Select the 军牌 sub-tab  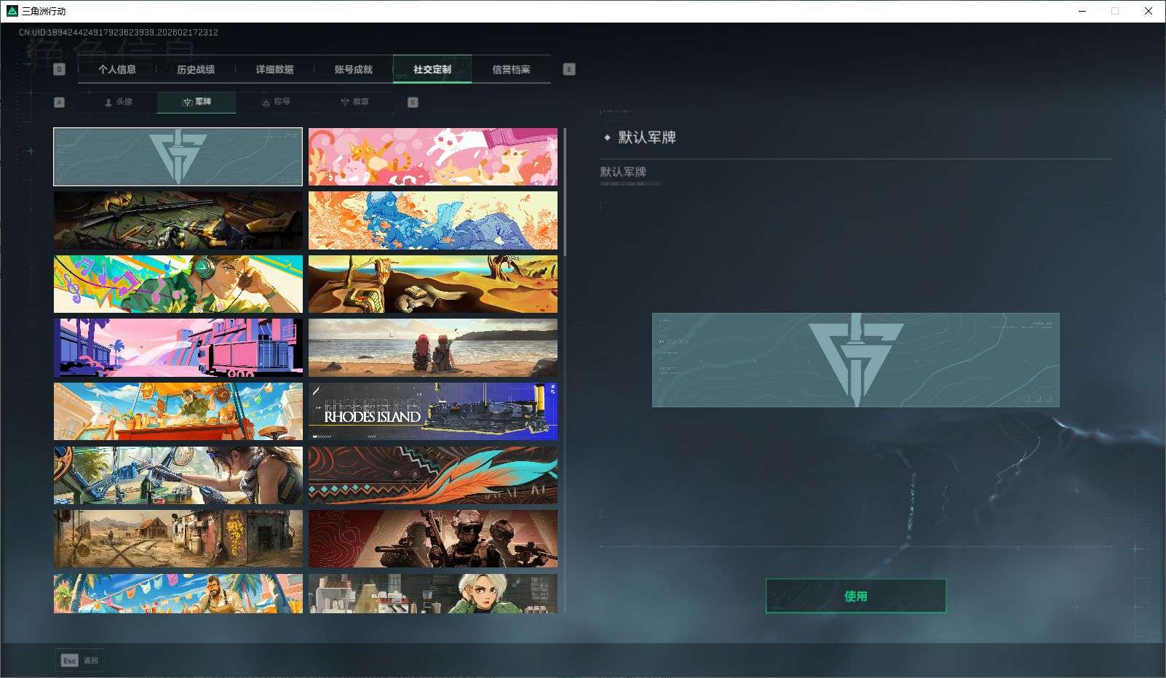point(197,103)
